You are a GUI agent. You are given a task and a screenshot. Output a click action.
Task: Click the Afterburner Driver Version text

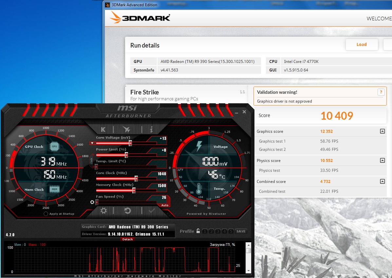136,234
